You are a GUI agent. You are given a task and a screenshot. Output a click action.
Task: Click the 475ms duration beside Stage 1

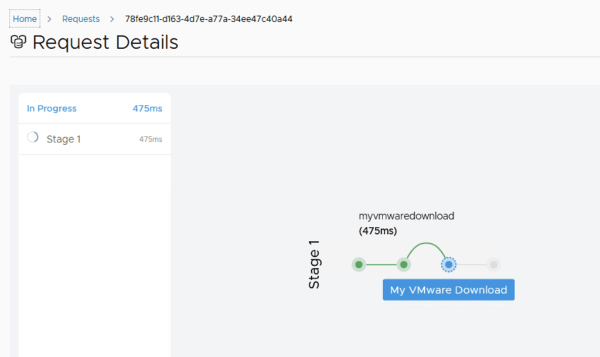(151, 140)
